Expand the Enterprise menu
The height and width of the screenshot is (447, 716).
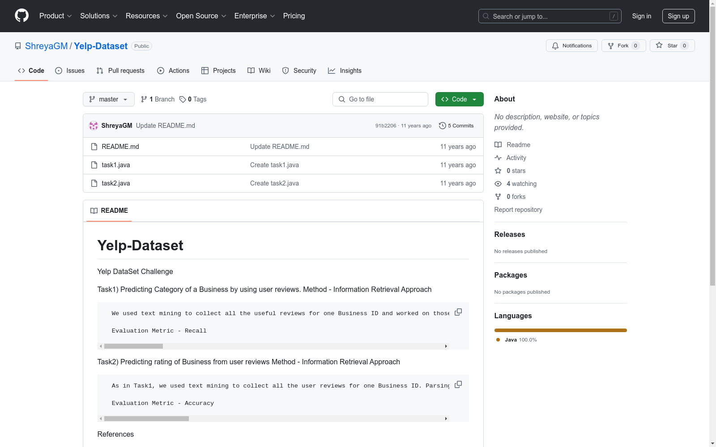click(x=255, y=16)
